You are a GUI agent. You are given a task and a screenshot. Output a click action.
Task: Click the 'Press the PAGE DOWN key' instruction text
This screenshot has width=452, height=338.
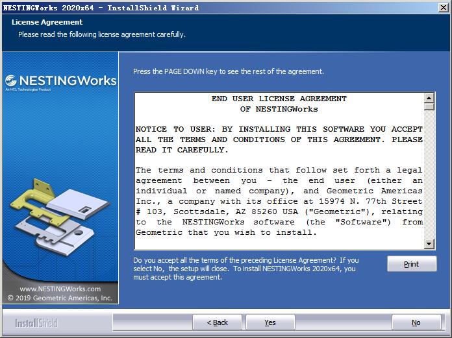click(229, 71)
